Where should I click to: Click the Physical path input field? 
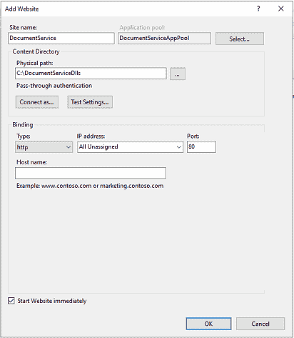(x=91, y=74)
